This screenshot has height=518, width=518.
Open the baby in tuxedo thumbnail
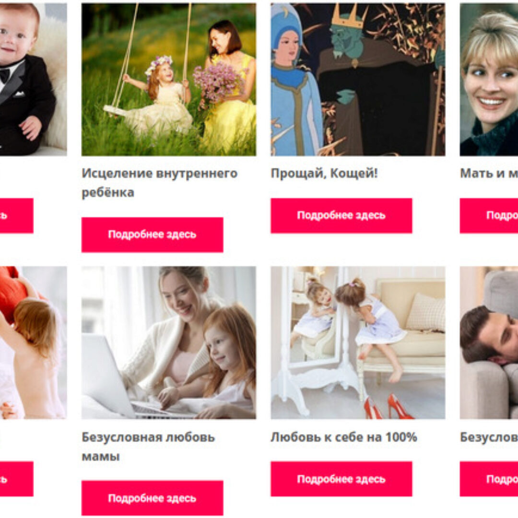(34, 79)
